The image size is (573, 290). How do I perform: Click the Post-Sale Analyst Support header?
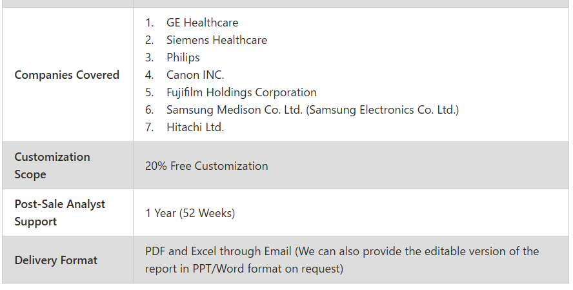[x=59, y=213]
